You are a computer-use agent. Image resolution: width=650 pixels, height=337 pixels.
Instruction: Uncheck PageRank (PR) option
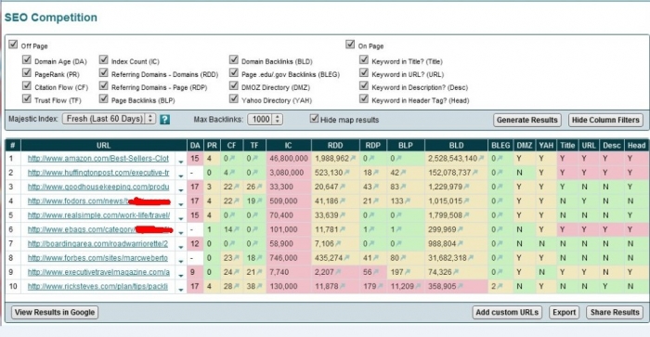(27, 72)
